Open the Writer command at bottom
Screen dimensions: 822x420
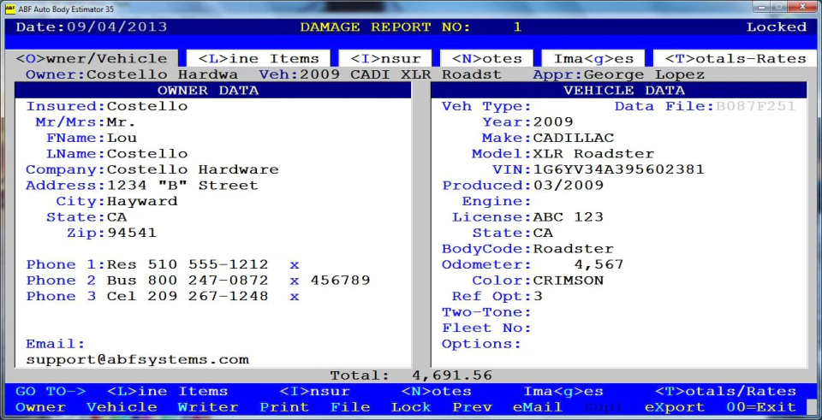click(x=208, y=407)
